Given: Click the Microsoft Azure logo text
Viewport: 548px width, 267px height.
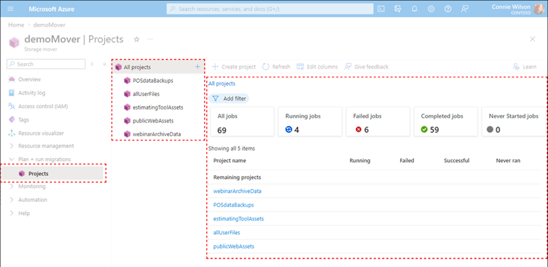Looking at the screenshot, I should pyautogui.click(x=51, y=9).
